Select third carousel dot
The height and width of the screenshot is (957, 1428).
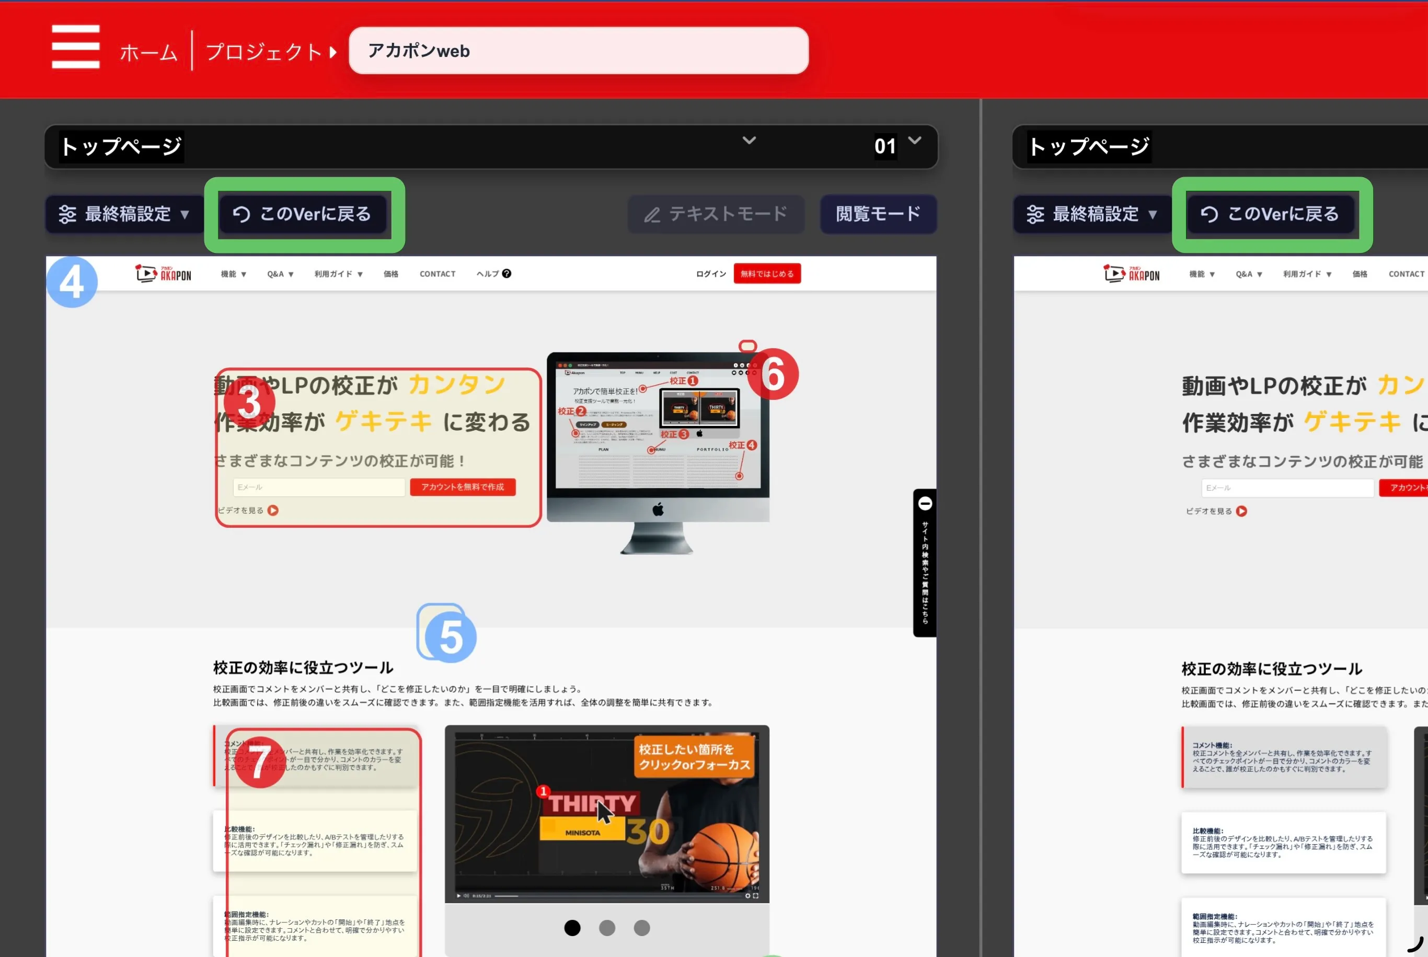click(x=642, y=928)
